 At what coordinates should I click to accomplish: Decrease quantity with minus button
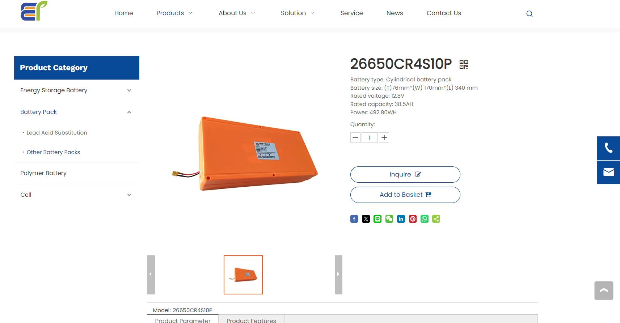point(355,137)
